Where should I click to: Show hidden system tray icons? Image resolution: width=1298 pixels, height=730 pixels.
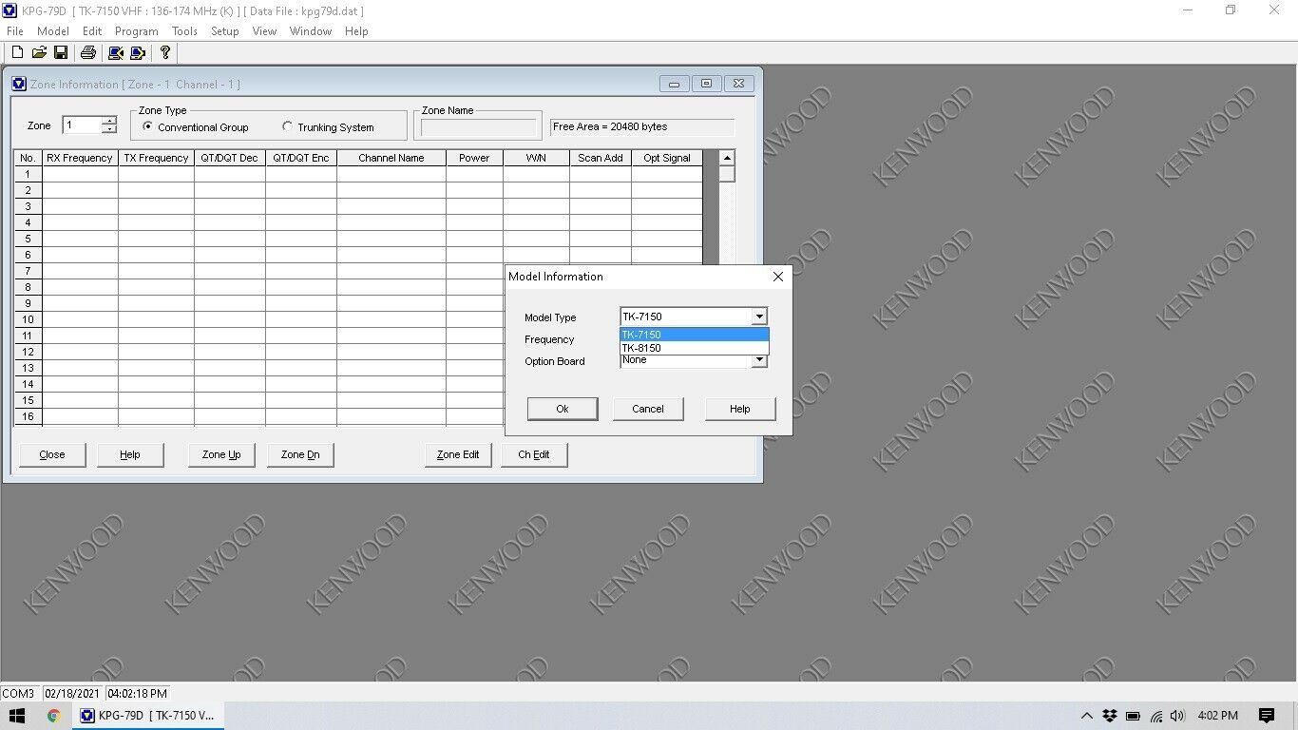coord(1086,716)
